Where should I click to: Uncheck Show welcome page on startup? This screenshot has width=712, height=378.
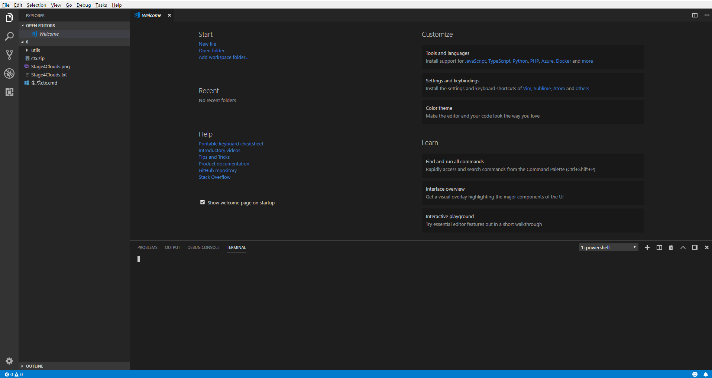[x=203, y=202]
